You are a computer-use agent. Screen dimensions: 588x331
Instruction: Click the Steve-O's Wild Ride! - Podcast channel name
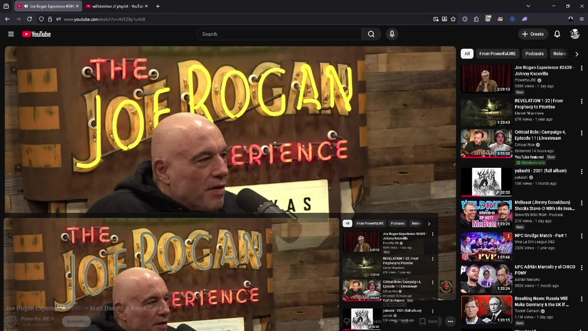[x=539, y=215]
